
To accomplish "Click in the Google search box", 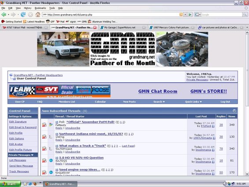I will pyautogui.click(x=222, y=15).
